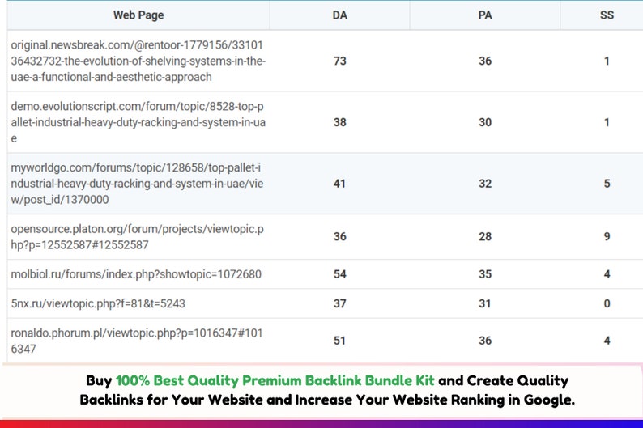Click the PA value 32 for myworldgo.com

[x=484, y=184]
